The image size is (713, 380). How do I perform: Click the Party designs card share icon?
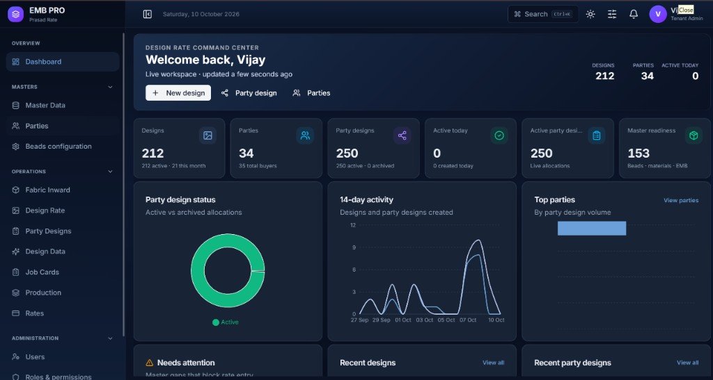tap(402, 135)
